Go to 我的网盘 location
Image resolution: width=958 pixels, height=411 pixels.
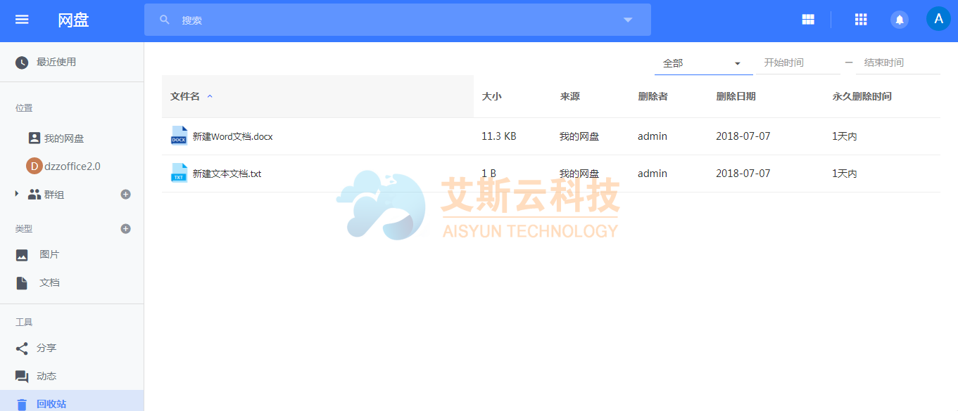63,138
